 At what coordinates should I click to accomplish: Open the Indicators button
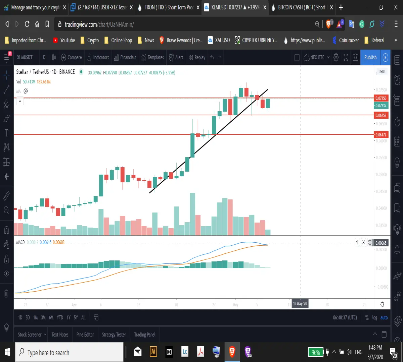click(98, 58)
